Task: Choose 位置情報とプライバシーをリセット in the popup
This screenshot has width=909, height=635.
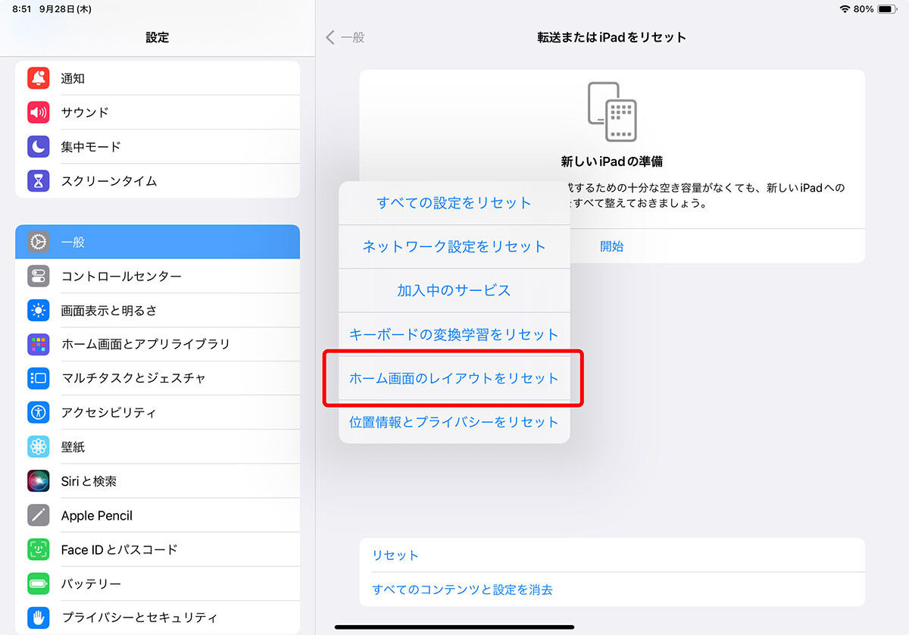Action: tap(454, 422)
